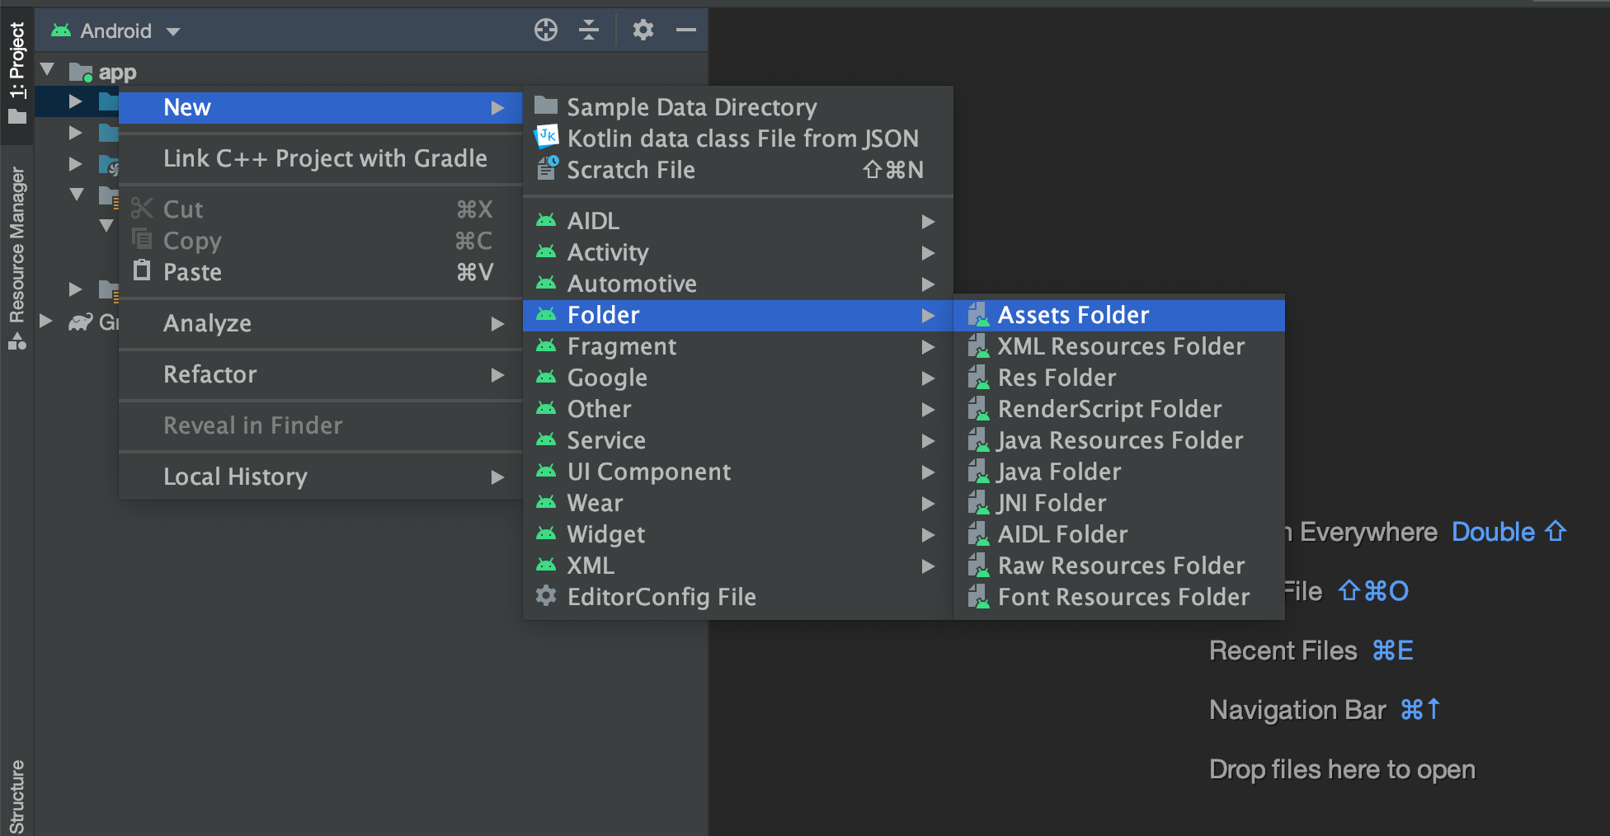1610x836 pixels.
Task: Click the Res Folder icon
Action: tap(978, 378)
